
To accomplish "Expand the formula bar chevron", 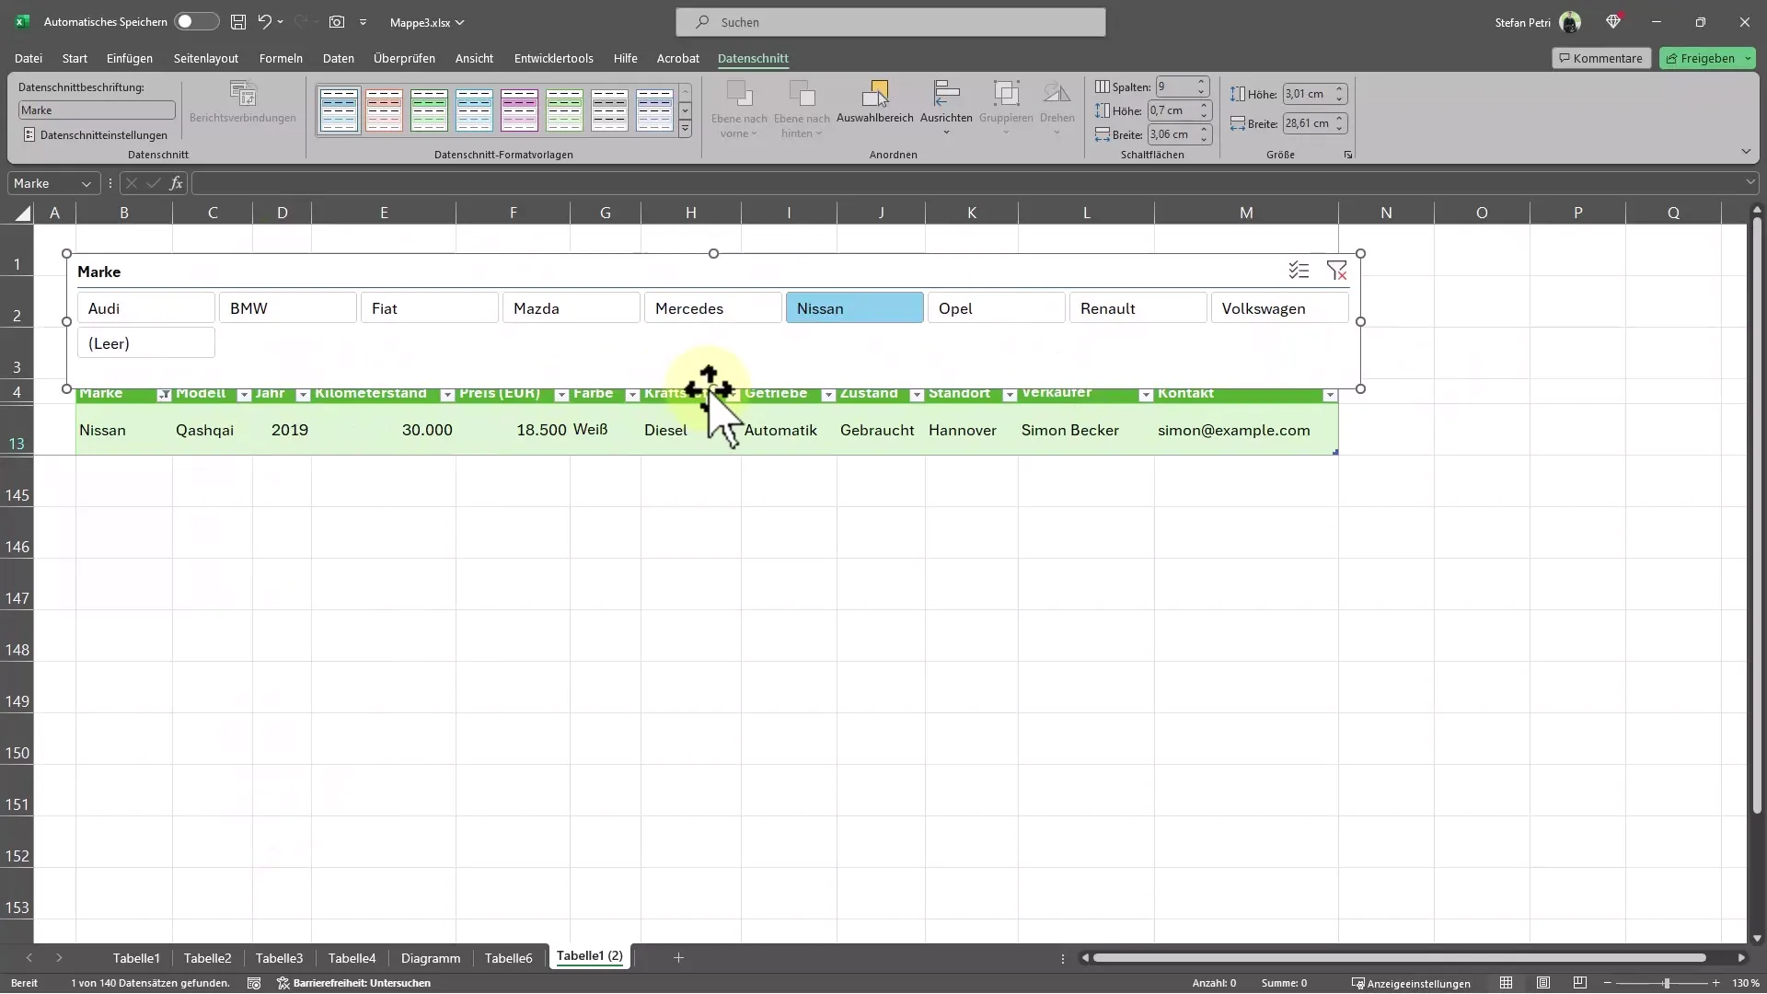I will [x=1750, y=183].
